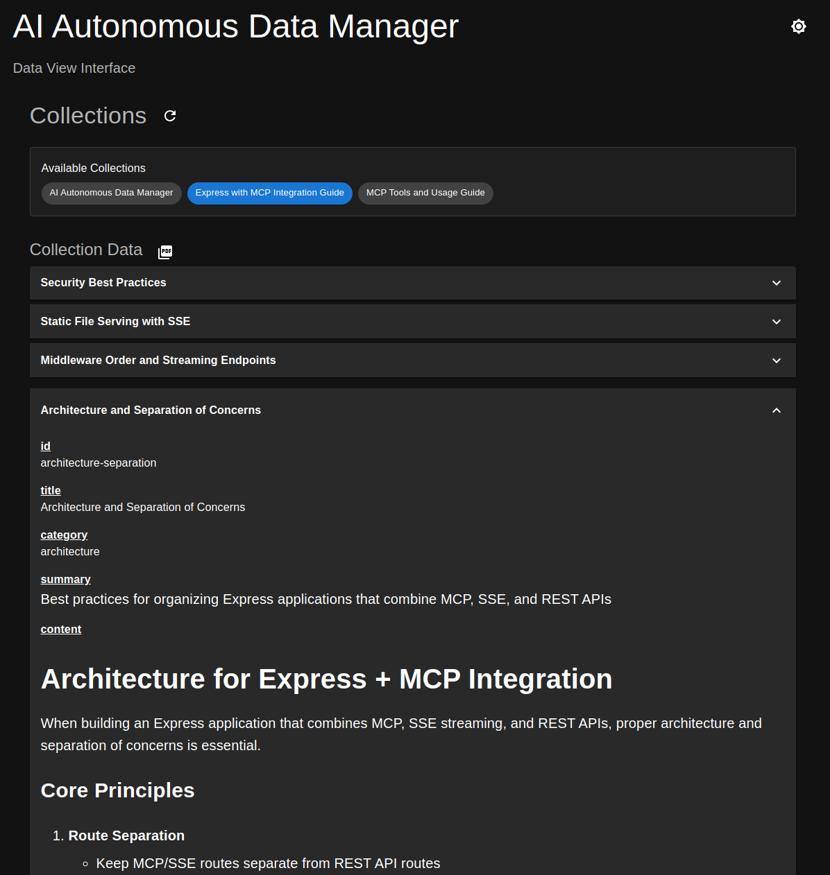Select Express with MCP Integration Guide chip
The width and height of the screenshot is (830, 875).
270,193
